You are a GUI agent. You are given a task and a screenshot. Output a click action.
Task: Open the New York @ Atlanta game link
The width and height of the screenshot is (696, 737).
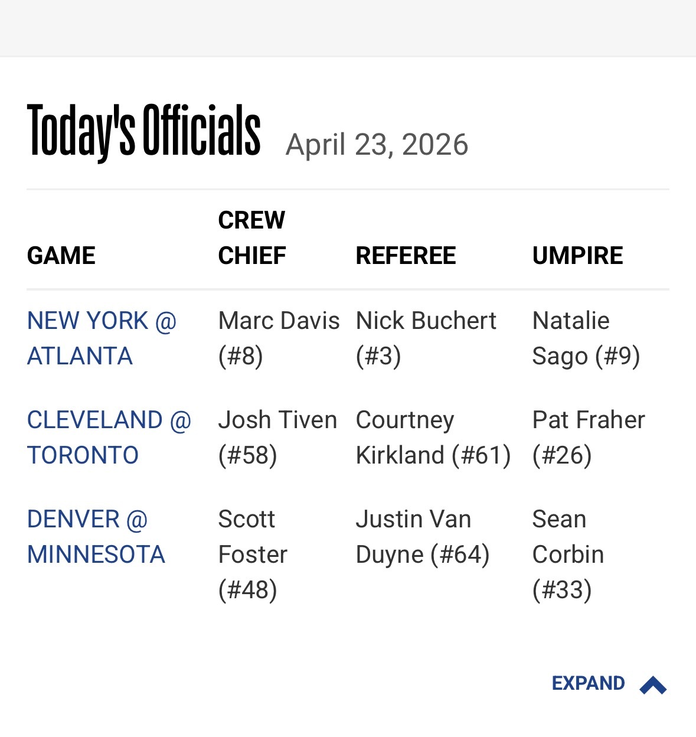pyautogui.click(x=102, y=338)
